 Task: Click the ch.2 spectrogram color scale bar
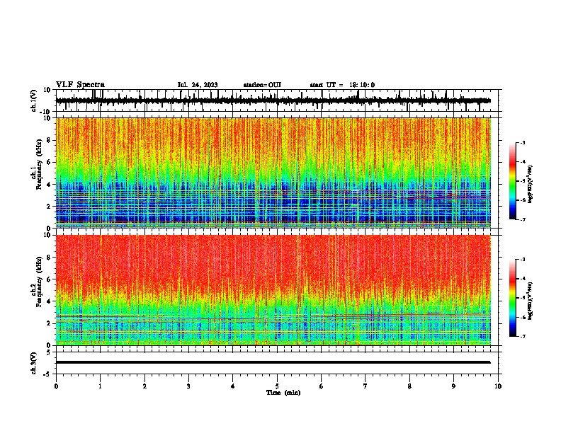coord(513,298)
